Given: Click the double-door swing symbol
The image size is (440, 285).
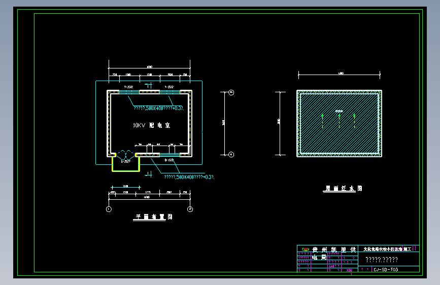Looking at the screenshot, I should pyautogui.click(x=125, y=154).
